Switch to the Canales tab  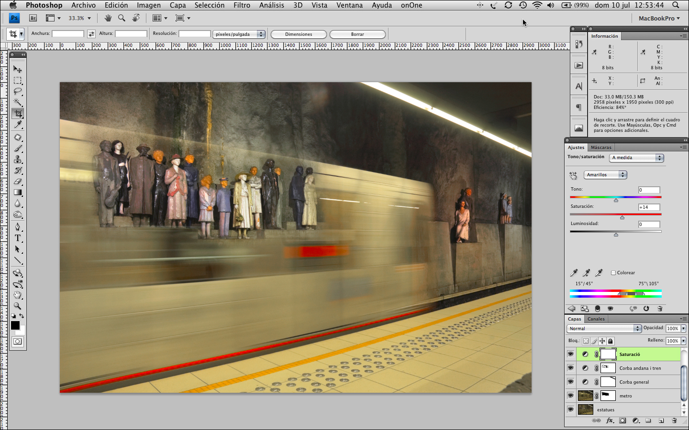pyautogui.click(x=596, y=319)
